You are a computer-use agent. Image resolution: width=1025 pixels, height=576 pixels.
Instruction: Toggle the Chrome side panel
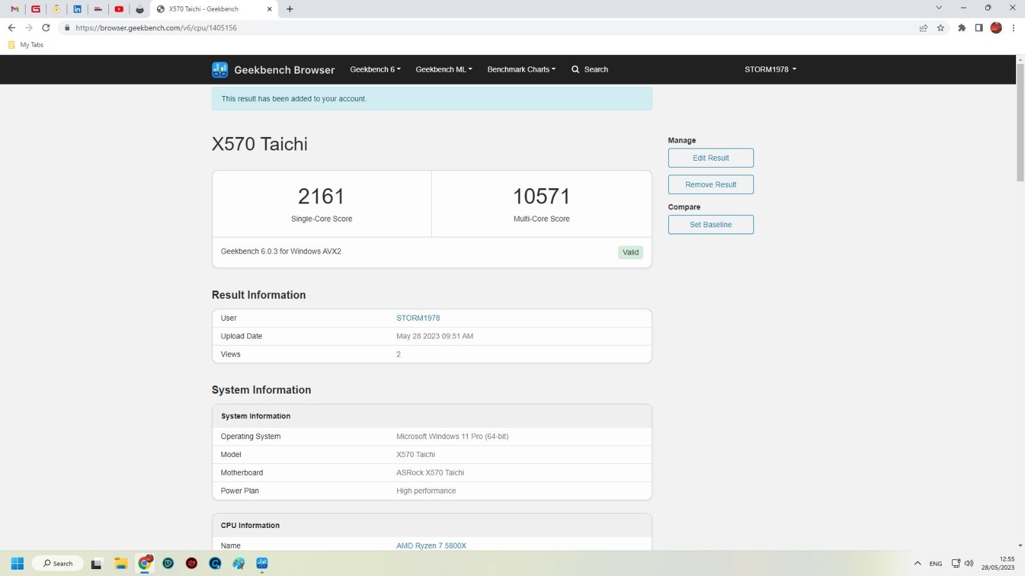coord(979,28)
